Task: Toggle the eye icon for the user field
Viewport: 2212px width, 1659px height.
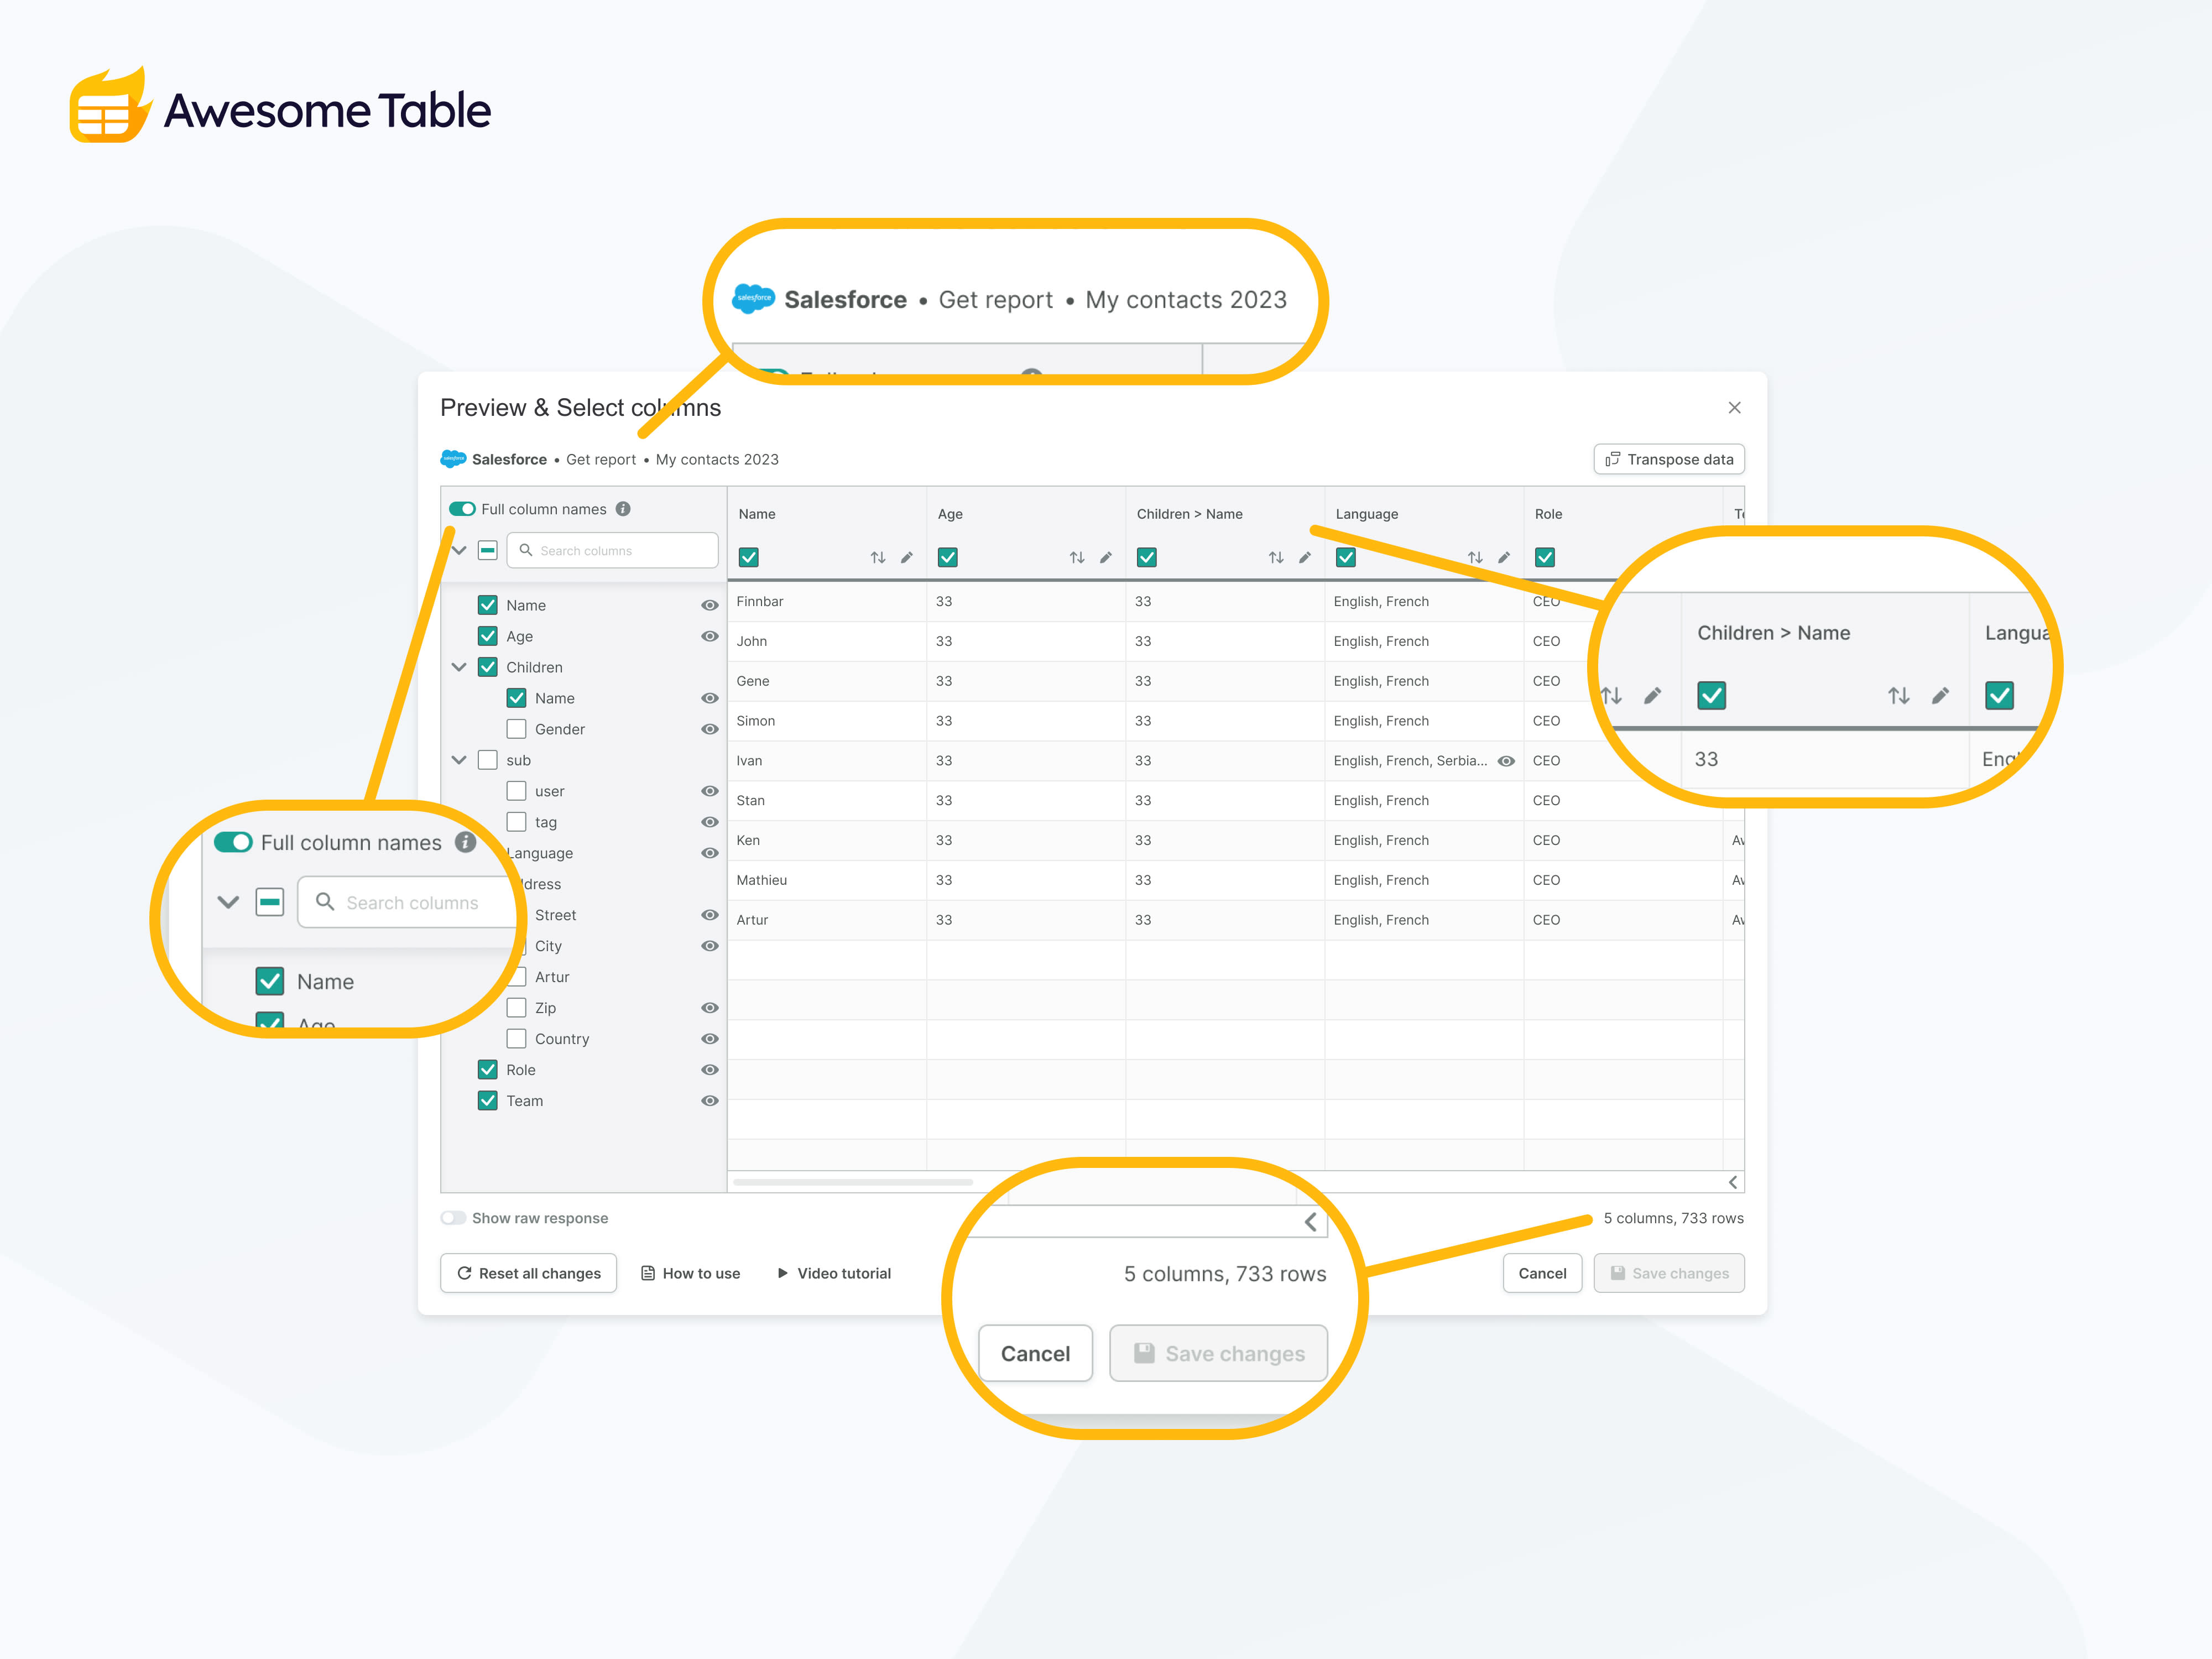Action: pos(710,792)
